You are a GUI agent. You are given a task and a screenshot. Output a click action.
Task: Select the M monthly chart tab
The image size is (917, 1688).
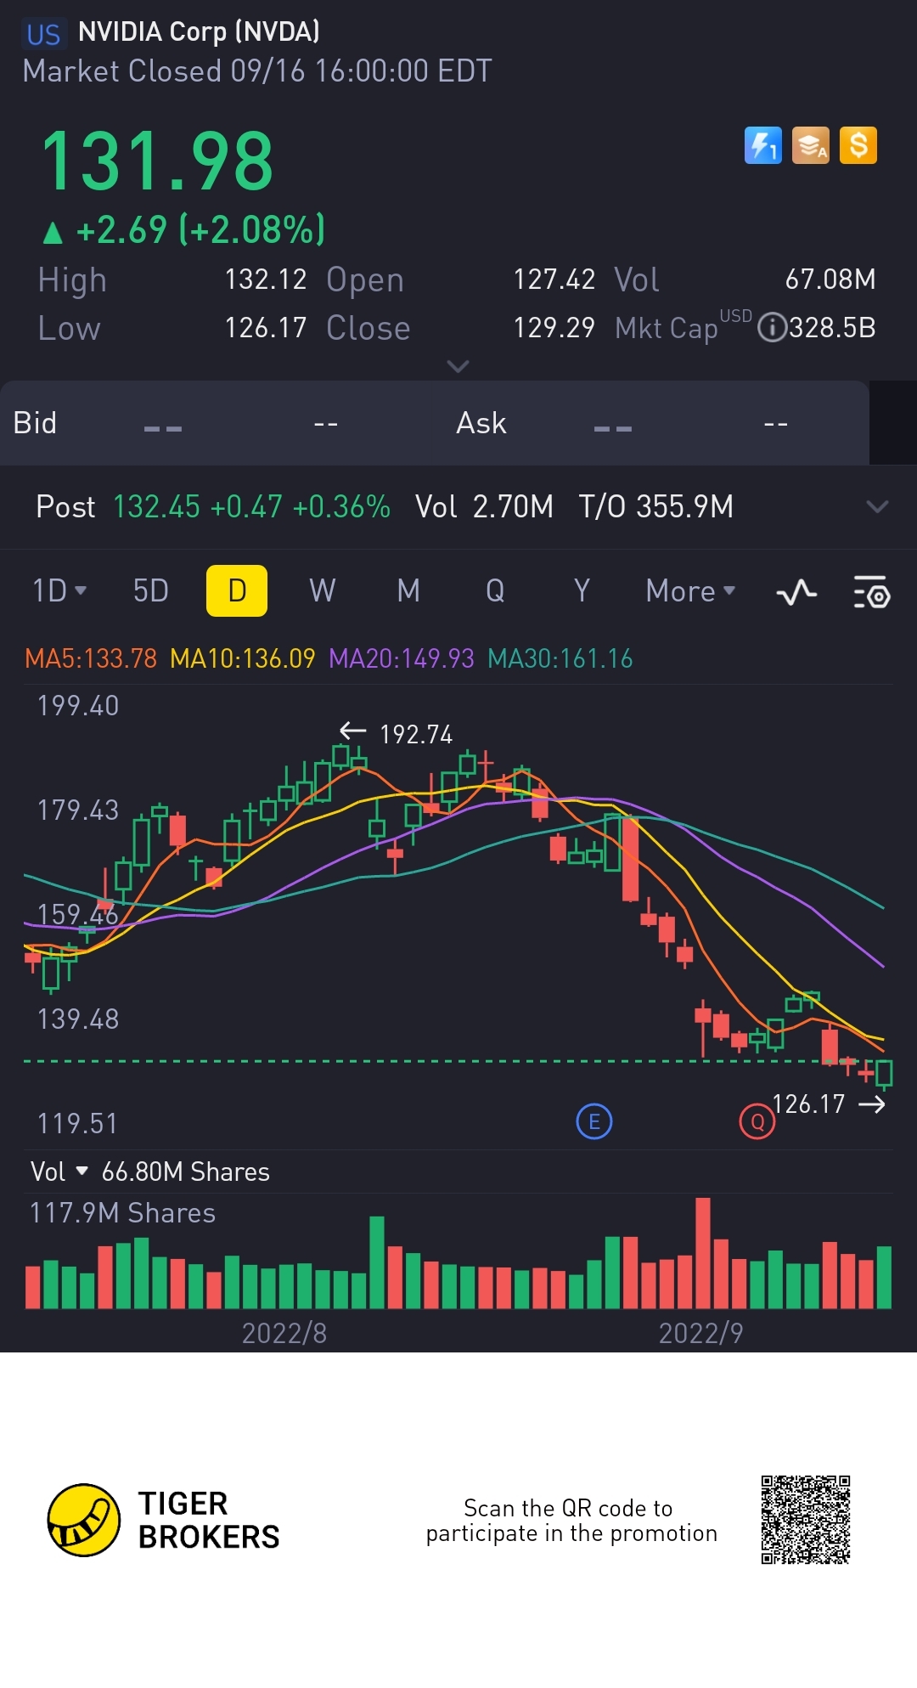[x=408, y=590]
